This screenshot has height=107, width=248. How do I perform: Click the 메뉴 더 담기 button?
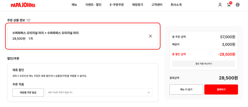coord(186,89)
